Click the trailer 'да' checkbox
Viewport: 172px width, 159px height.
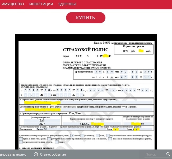(71, 113)
